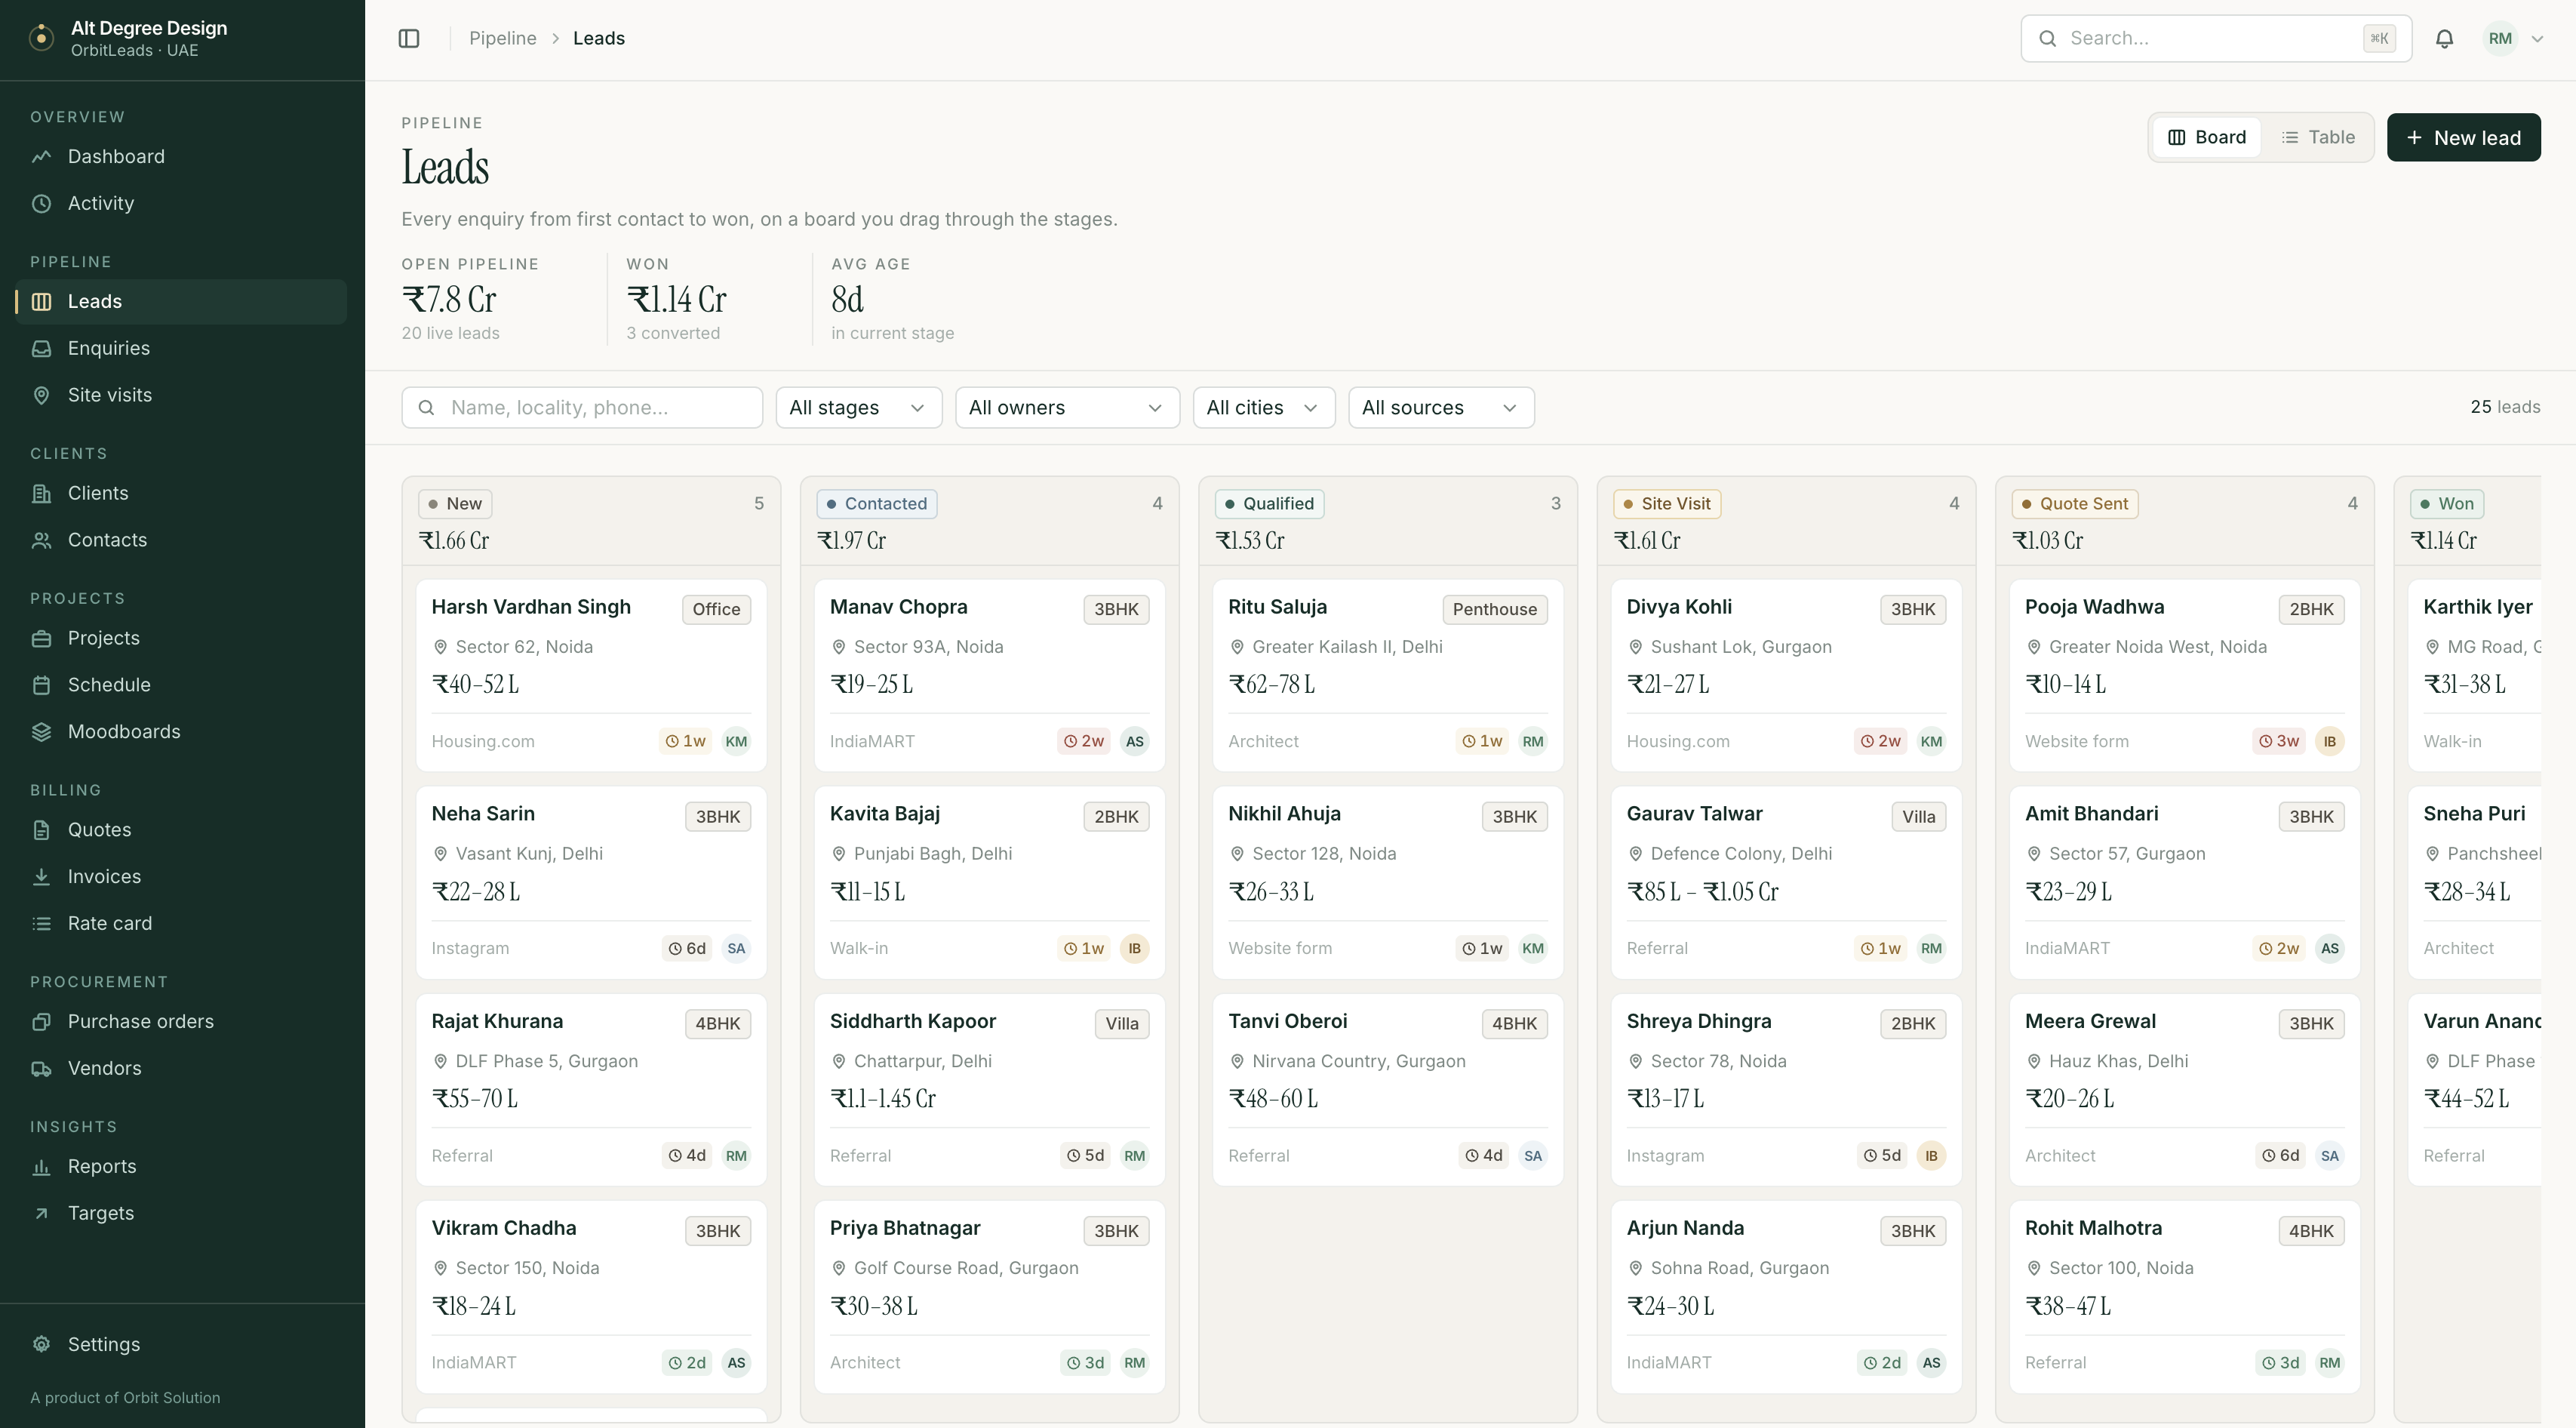
Task: Click the Purchase orders icon
Action: click(x=41, y=1022)
